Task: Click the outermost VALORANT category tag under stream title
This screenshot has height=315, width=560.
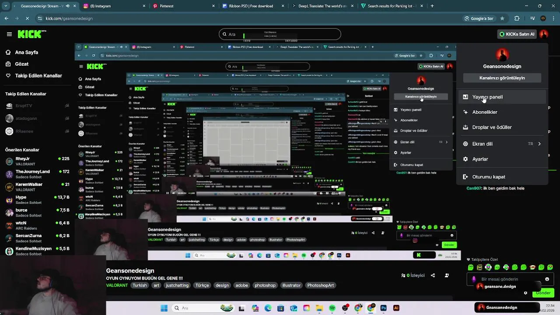Action: [x=117, y=285]
